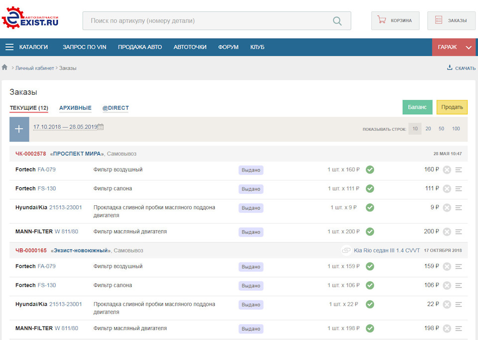Open article 21513-23001 in first order
The width and height of the screenshot is (478, 340).
66,207
